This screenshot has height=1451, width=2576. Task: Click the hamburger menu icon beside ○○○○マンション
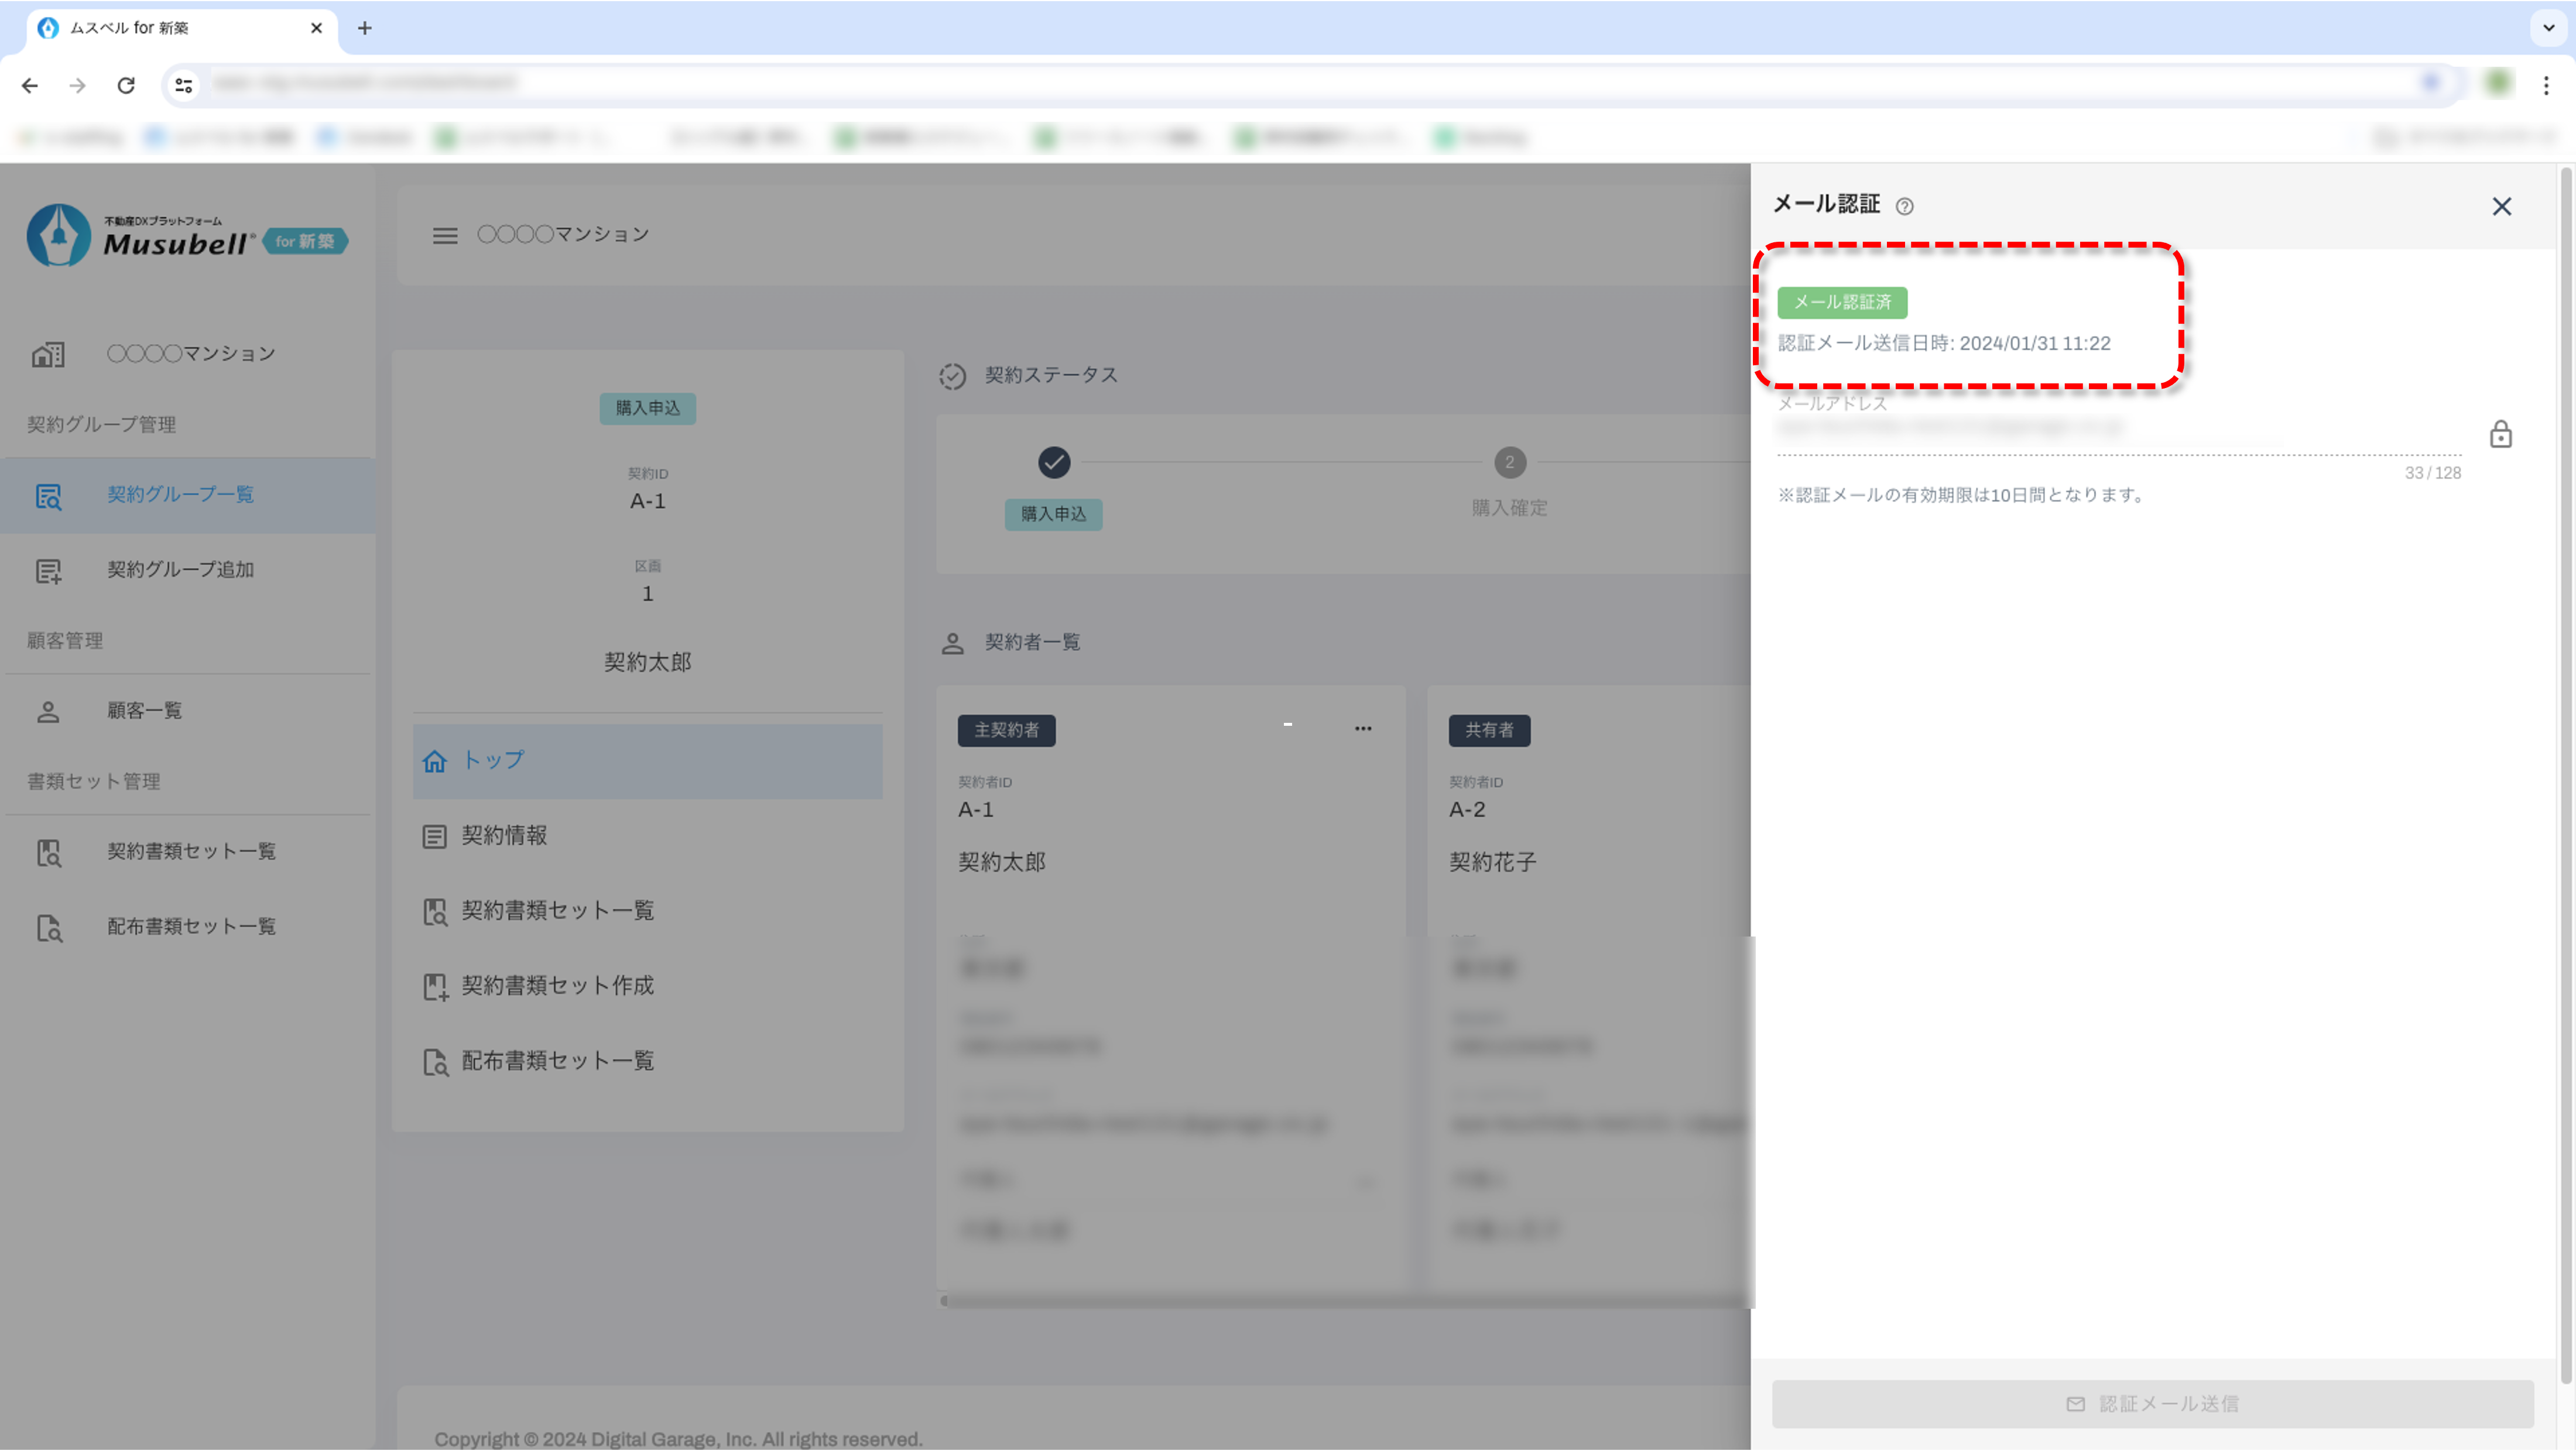[445, 235]
